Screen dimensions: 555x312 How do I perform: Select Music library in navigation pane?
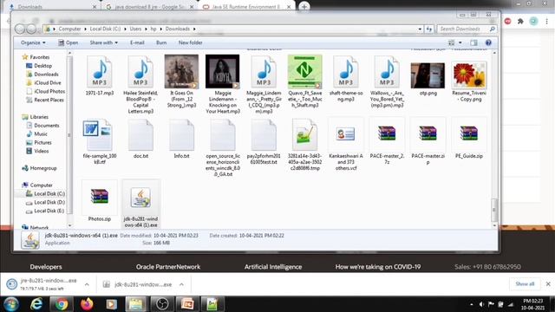[36, 134]
